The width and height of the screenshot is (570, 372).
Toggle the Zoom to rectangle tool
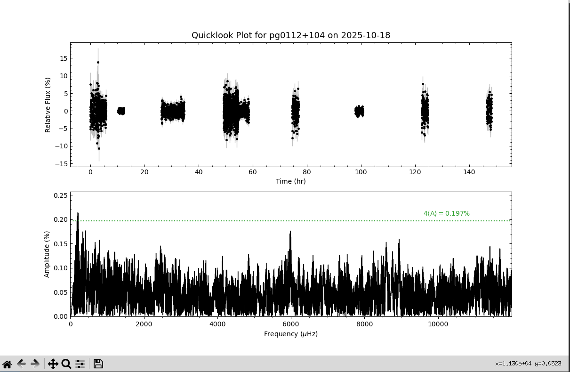click(66, 364)
